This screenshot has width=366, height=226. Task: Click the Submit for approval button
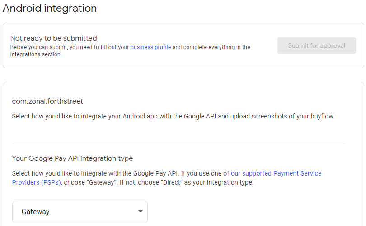point(316,45)
